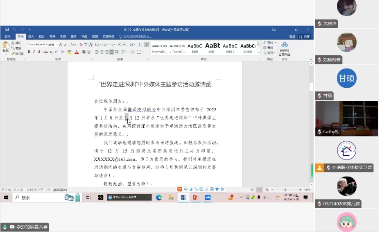The width and height of the screenshot is (380, 232).
Task: Toggle superscript formatting
Action: [x=56, y=52]
